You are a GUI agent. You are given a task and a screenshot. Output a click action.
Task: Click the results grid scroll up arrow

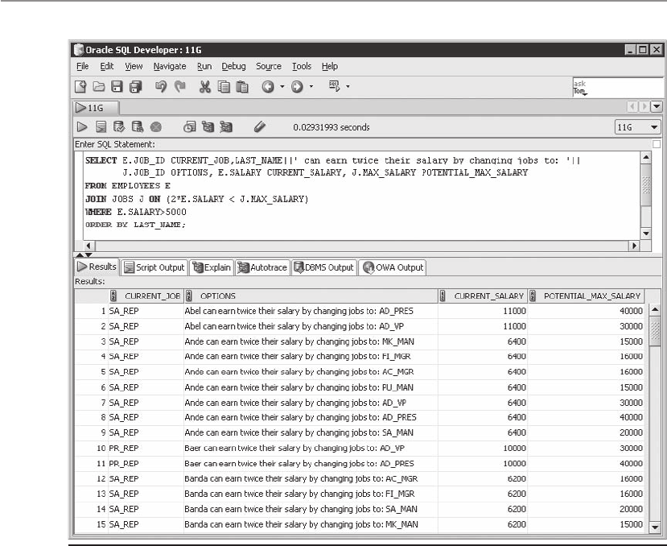[x=655, y=309]
